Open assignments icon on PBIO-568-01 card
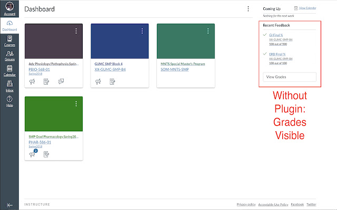This screenshot has height=210, width=337. point(46,81)
